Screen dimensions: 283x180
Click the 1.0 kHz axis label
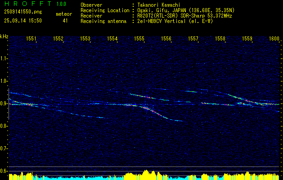4,81
